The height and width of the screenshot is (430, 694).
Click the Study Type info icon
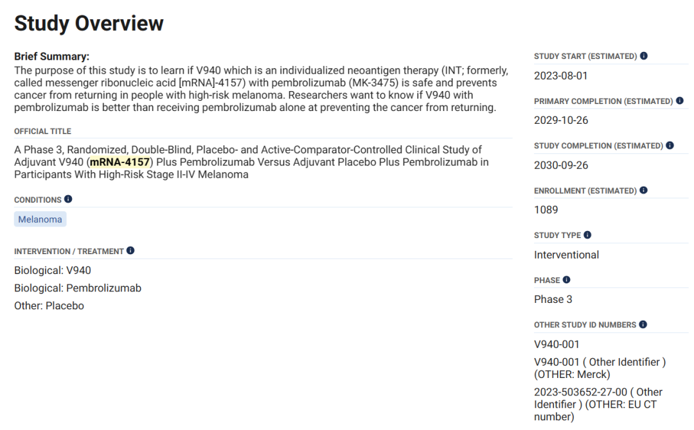coord(587,235)
